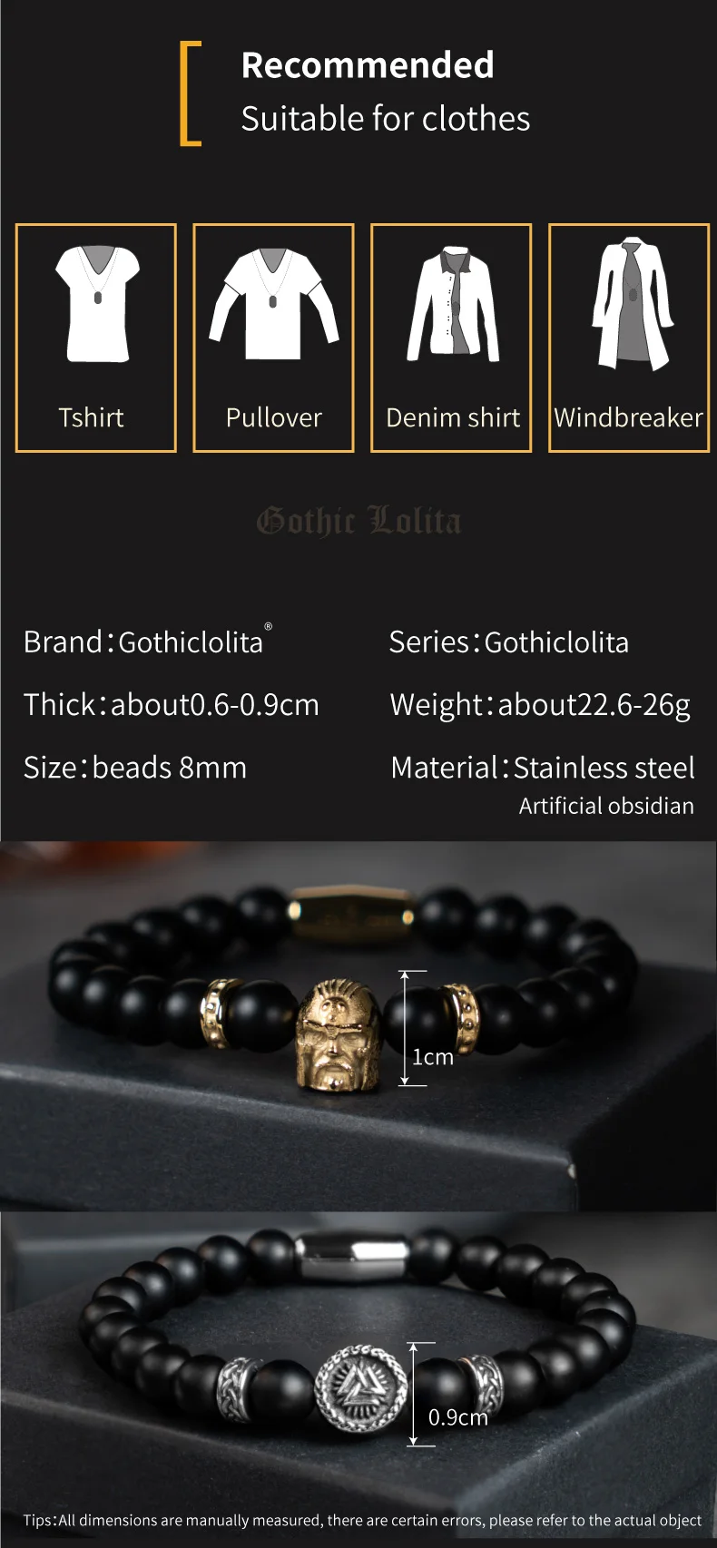Click the Tips dimensions disclaimer text

(x=362, y=1520)
